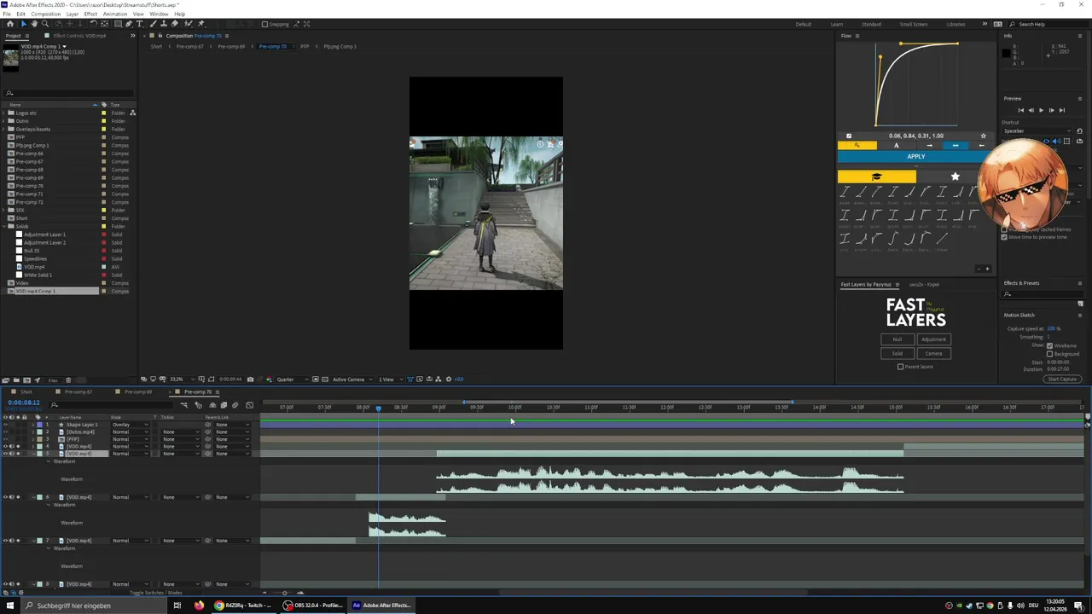Expand Shape Layer 1 properties

33,425
